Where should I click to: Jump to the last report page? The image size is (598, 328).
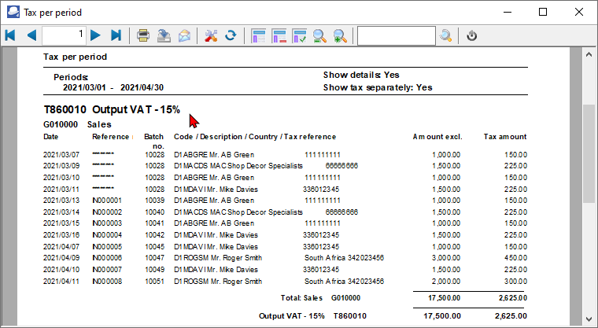pyautogui.click(x=116, y=35)
